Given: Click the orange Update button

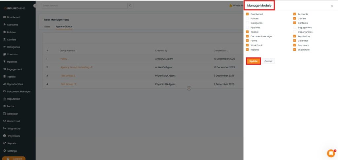Looking at the screenshot, I should pyautogui.click(x=253, y=61).
